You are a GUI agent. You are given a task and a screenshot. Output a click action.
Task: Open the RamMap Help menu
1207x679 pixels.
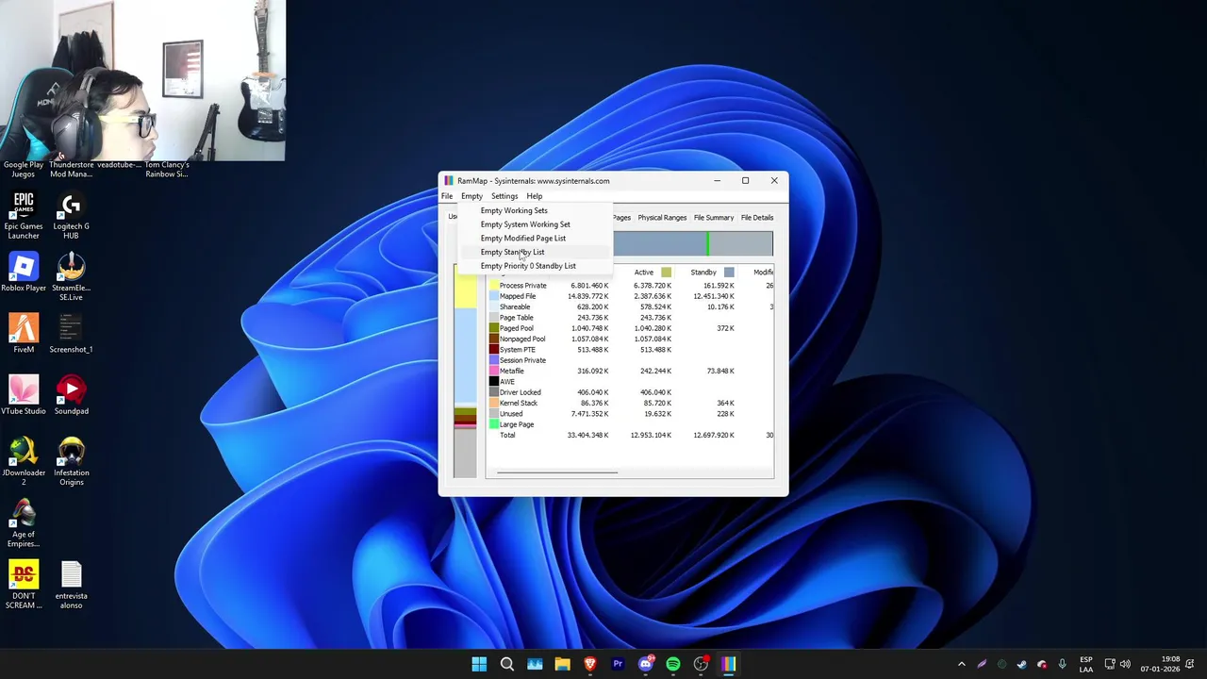tap(535, 196)
